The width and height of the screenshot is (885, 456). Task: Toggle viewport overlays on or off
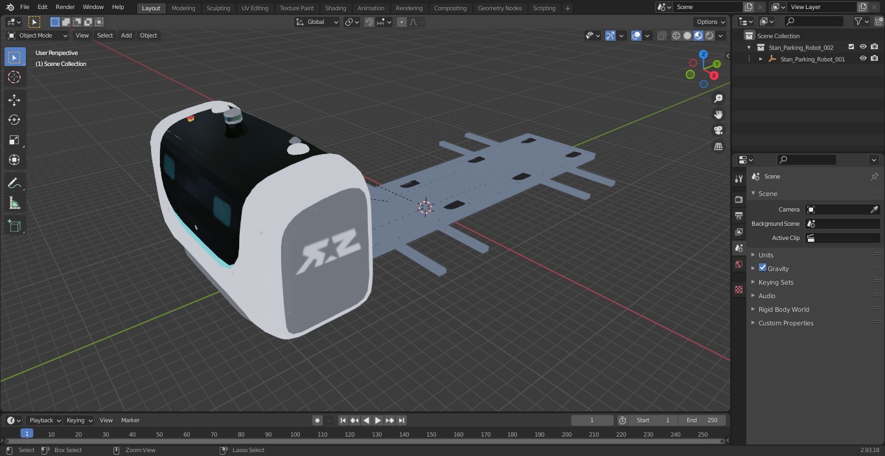click(636, 36)
